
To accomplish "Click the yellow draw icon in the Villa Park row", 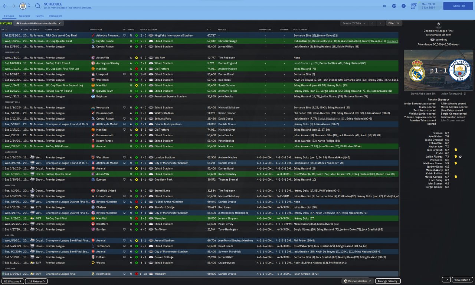I will 136,58.
